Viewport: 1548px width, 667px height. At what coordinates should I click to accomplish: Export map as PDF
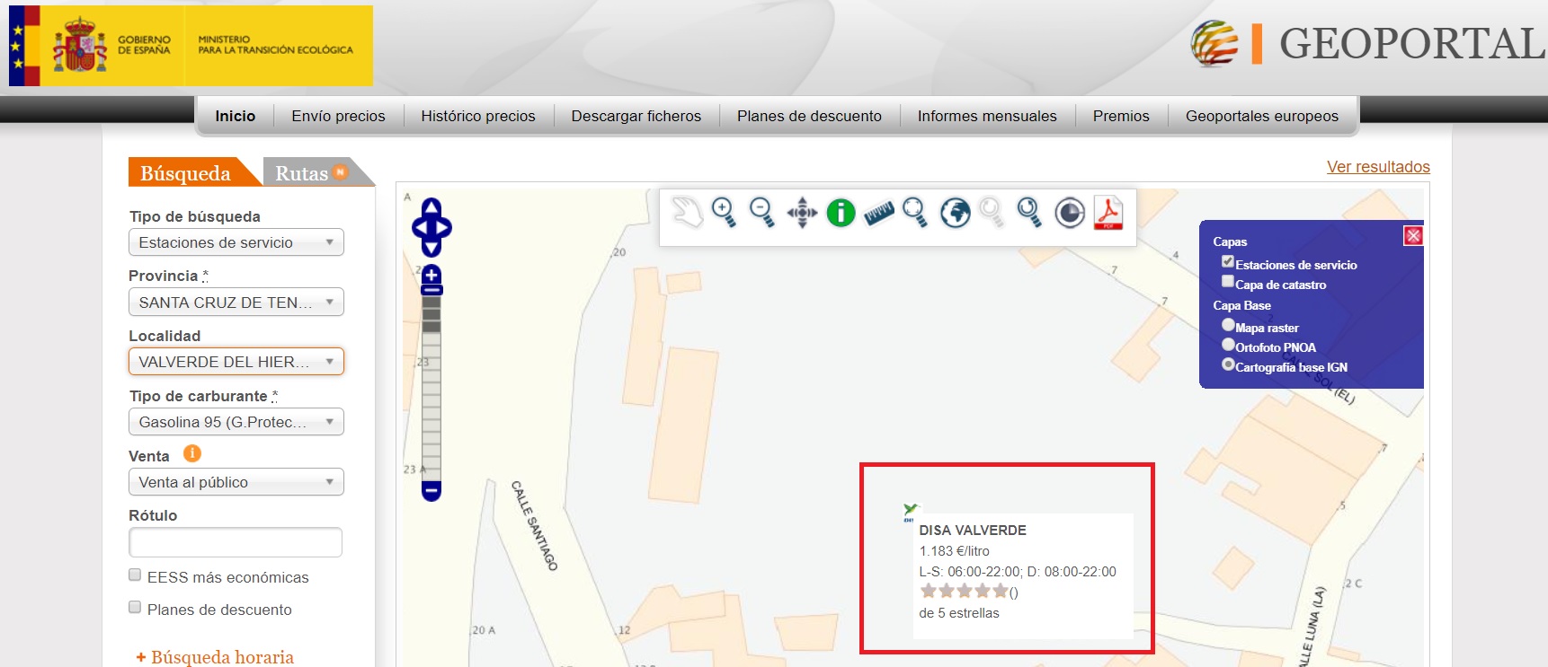tap(1108, 213)
